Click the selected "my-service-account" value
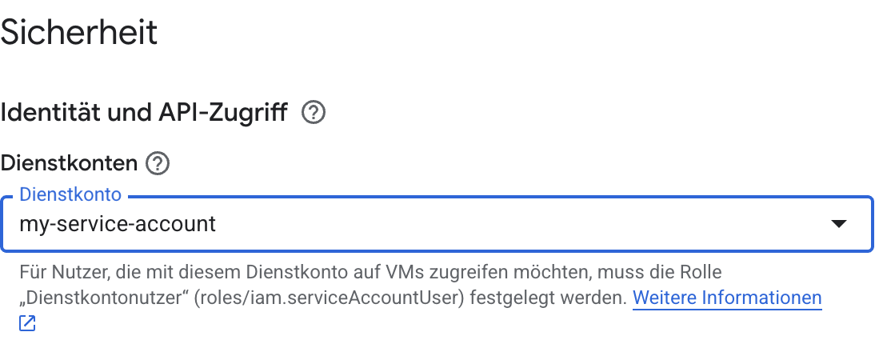Viewport: 883px width, 360px height. [x=118, y=224]
